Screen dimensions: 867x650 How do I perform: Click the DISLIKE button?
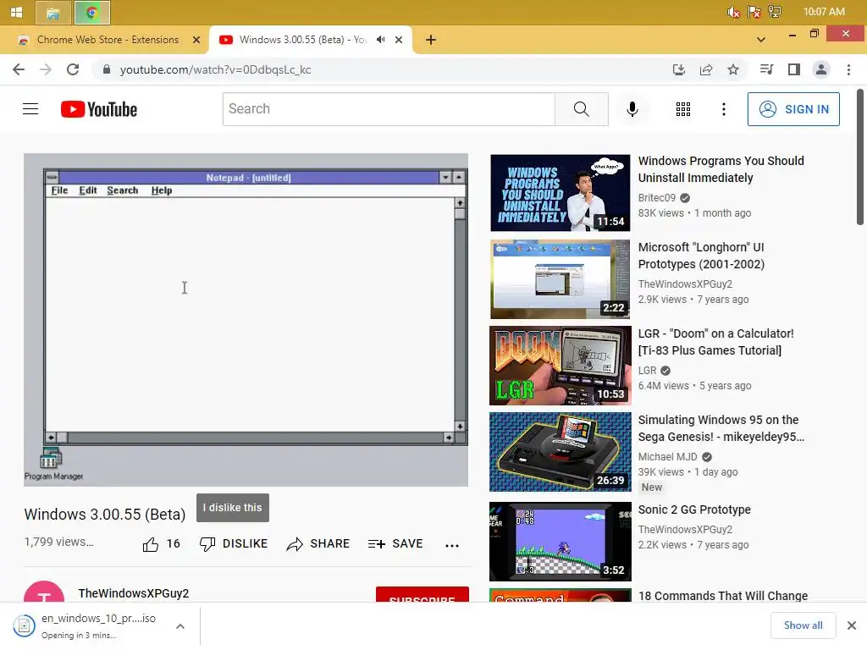(x=234, y=544)
